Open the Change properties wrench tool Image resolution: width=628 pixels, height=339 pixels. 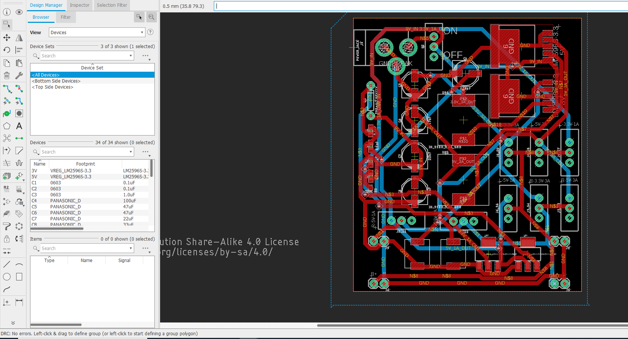19,75
